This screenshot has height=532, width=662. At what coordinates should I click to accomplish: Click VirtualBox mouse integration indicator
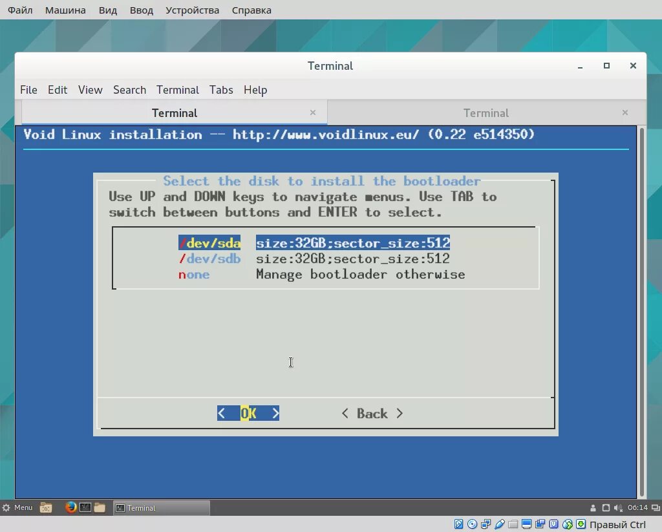pos(568,524)
